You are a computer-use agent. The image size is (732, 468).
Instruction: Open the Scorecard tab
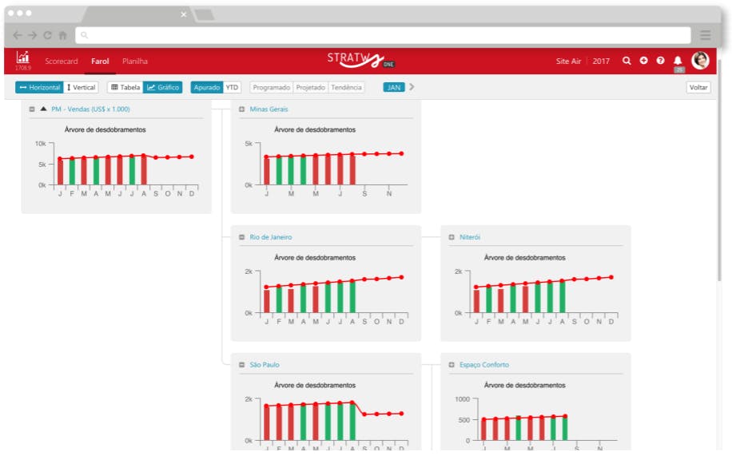click(x=62, y=61)
